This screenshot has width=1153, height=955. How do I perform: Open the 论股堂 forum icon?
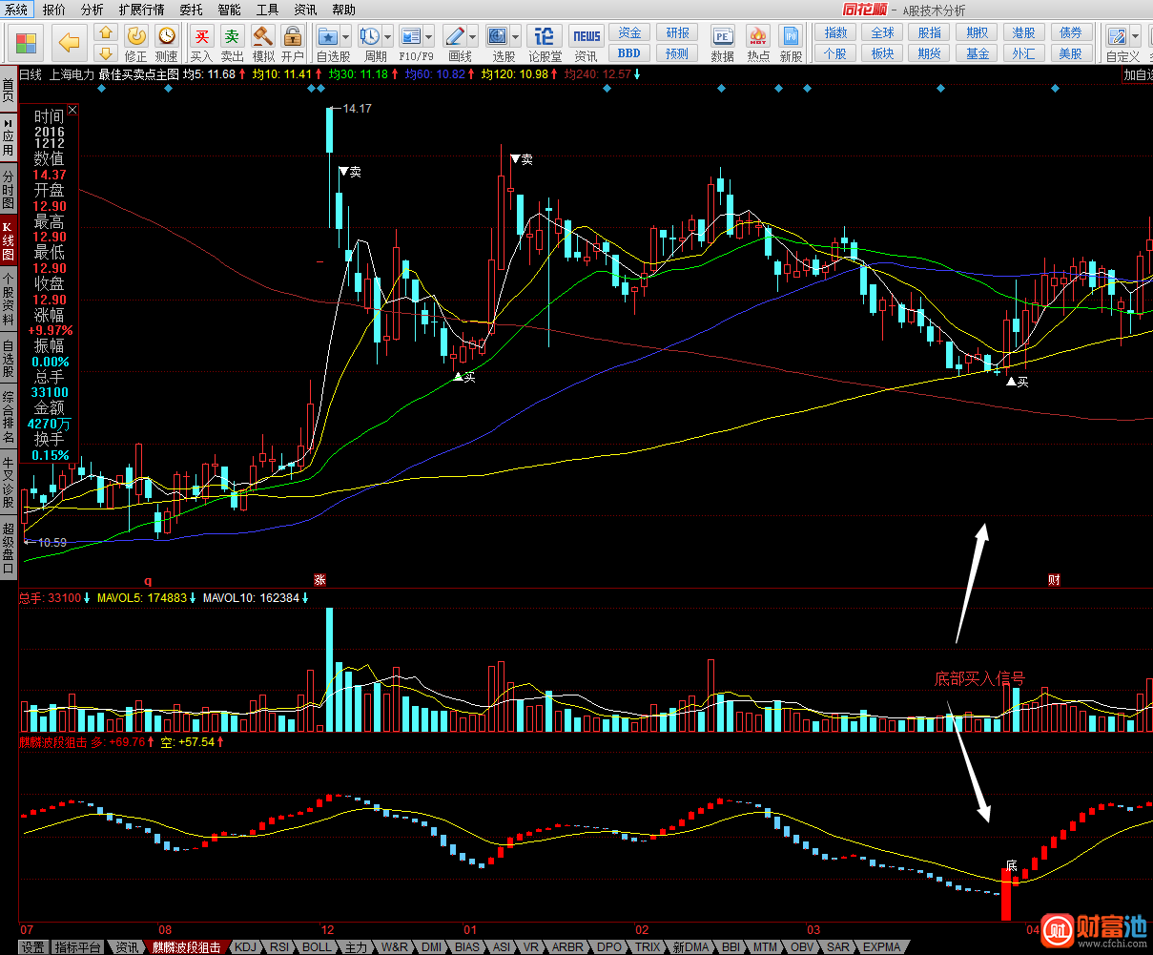(545, 36)
